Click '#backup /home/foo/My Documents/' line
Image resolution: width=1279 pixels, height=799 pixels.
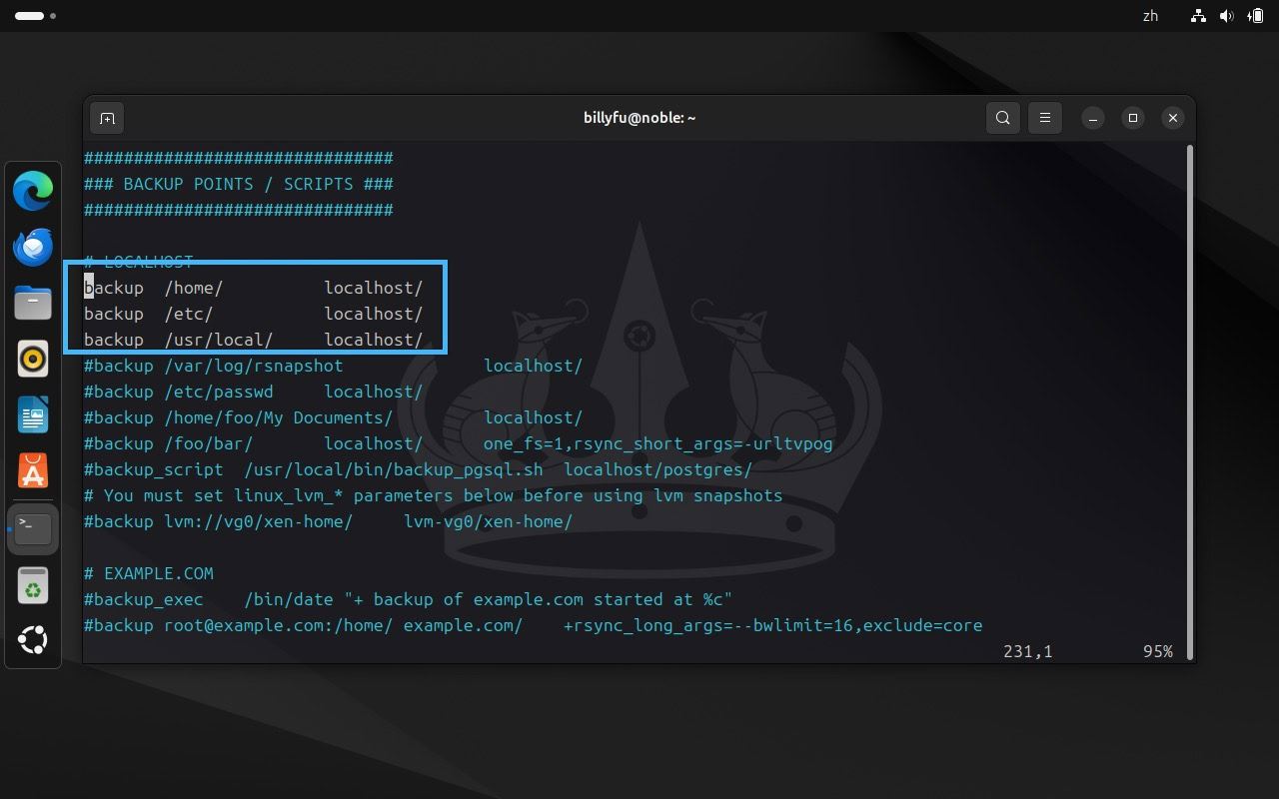tap(334, 417)
